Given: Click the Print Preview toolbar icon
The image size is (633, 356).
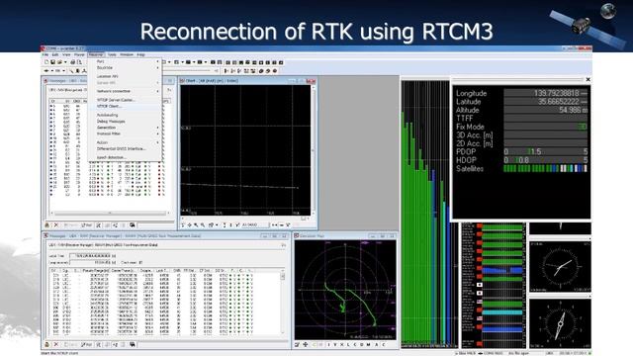Looking at the screenshot, I should pyautogui.click(x=79, y=62).
